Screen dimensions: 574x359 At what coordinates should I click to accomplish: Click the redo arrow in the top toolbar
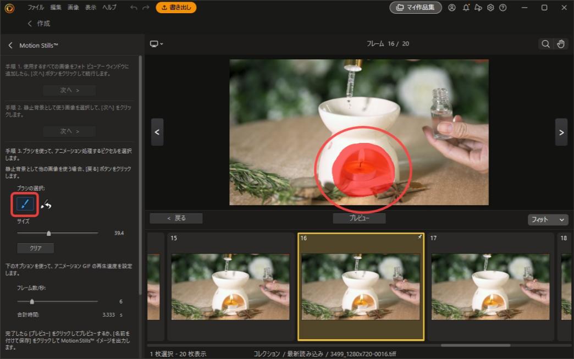click(145, 8)
